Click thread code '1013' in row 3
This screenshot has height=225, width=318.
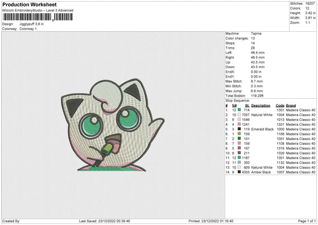coord(280,119)
